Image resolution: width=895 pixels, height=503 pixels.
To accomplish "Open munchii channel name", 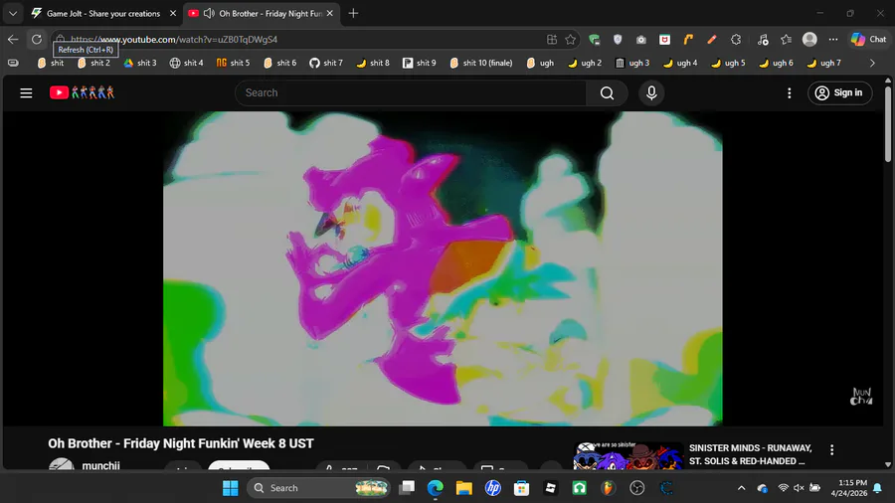I will [x=101, y=465].
